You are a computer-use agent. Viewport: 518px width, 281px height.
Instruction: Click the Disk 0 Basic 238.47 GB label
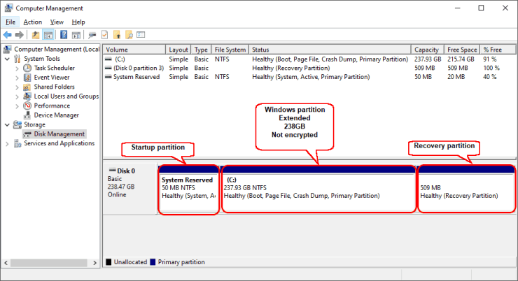pyautogui.click(x=130, y=189)
